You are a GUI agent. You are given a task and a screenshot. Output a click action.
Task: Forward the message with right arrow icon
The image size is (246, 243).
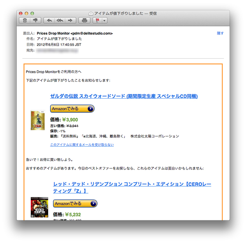[x=71, y=21]
